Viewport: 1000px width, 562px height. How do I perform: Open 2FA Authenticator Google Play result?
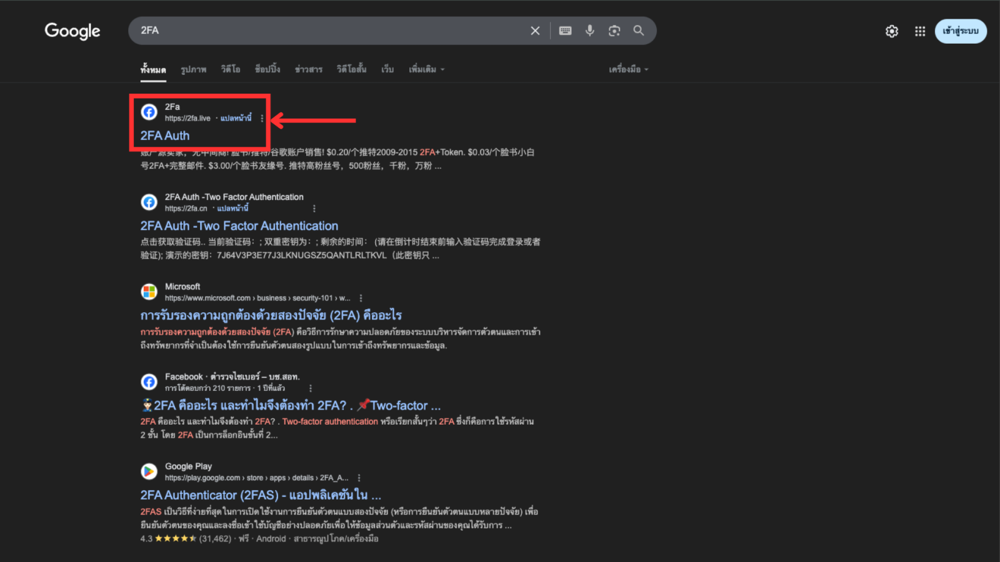point(260,495)
